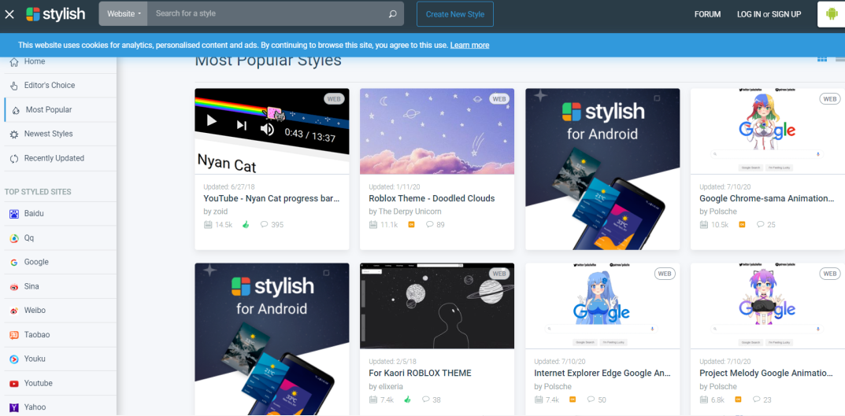The height and width of the screenshot is (416, 845).
Task: Close sidebar with the X icon
Action: [x=9, y=14]
